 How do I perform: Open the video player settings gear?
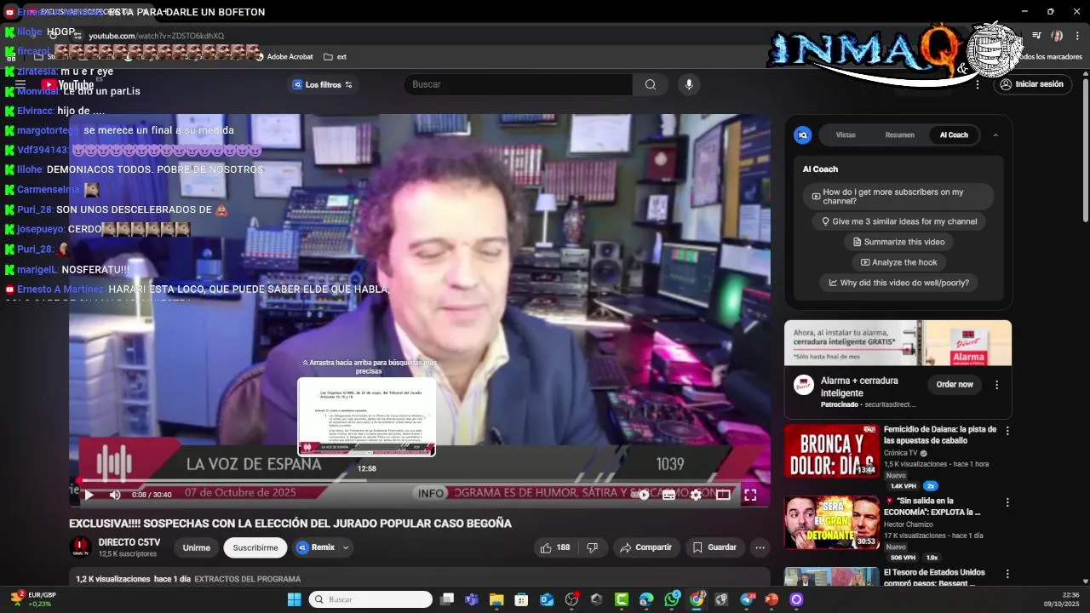[696, 495]
